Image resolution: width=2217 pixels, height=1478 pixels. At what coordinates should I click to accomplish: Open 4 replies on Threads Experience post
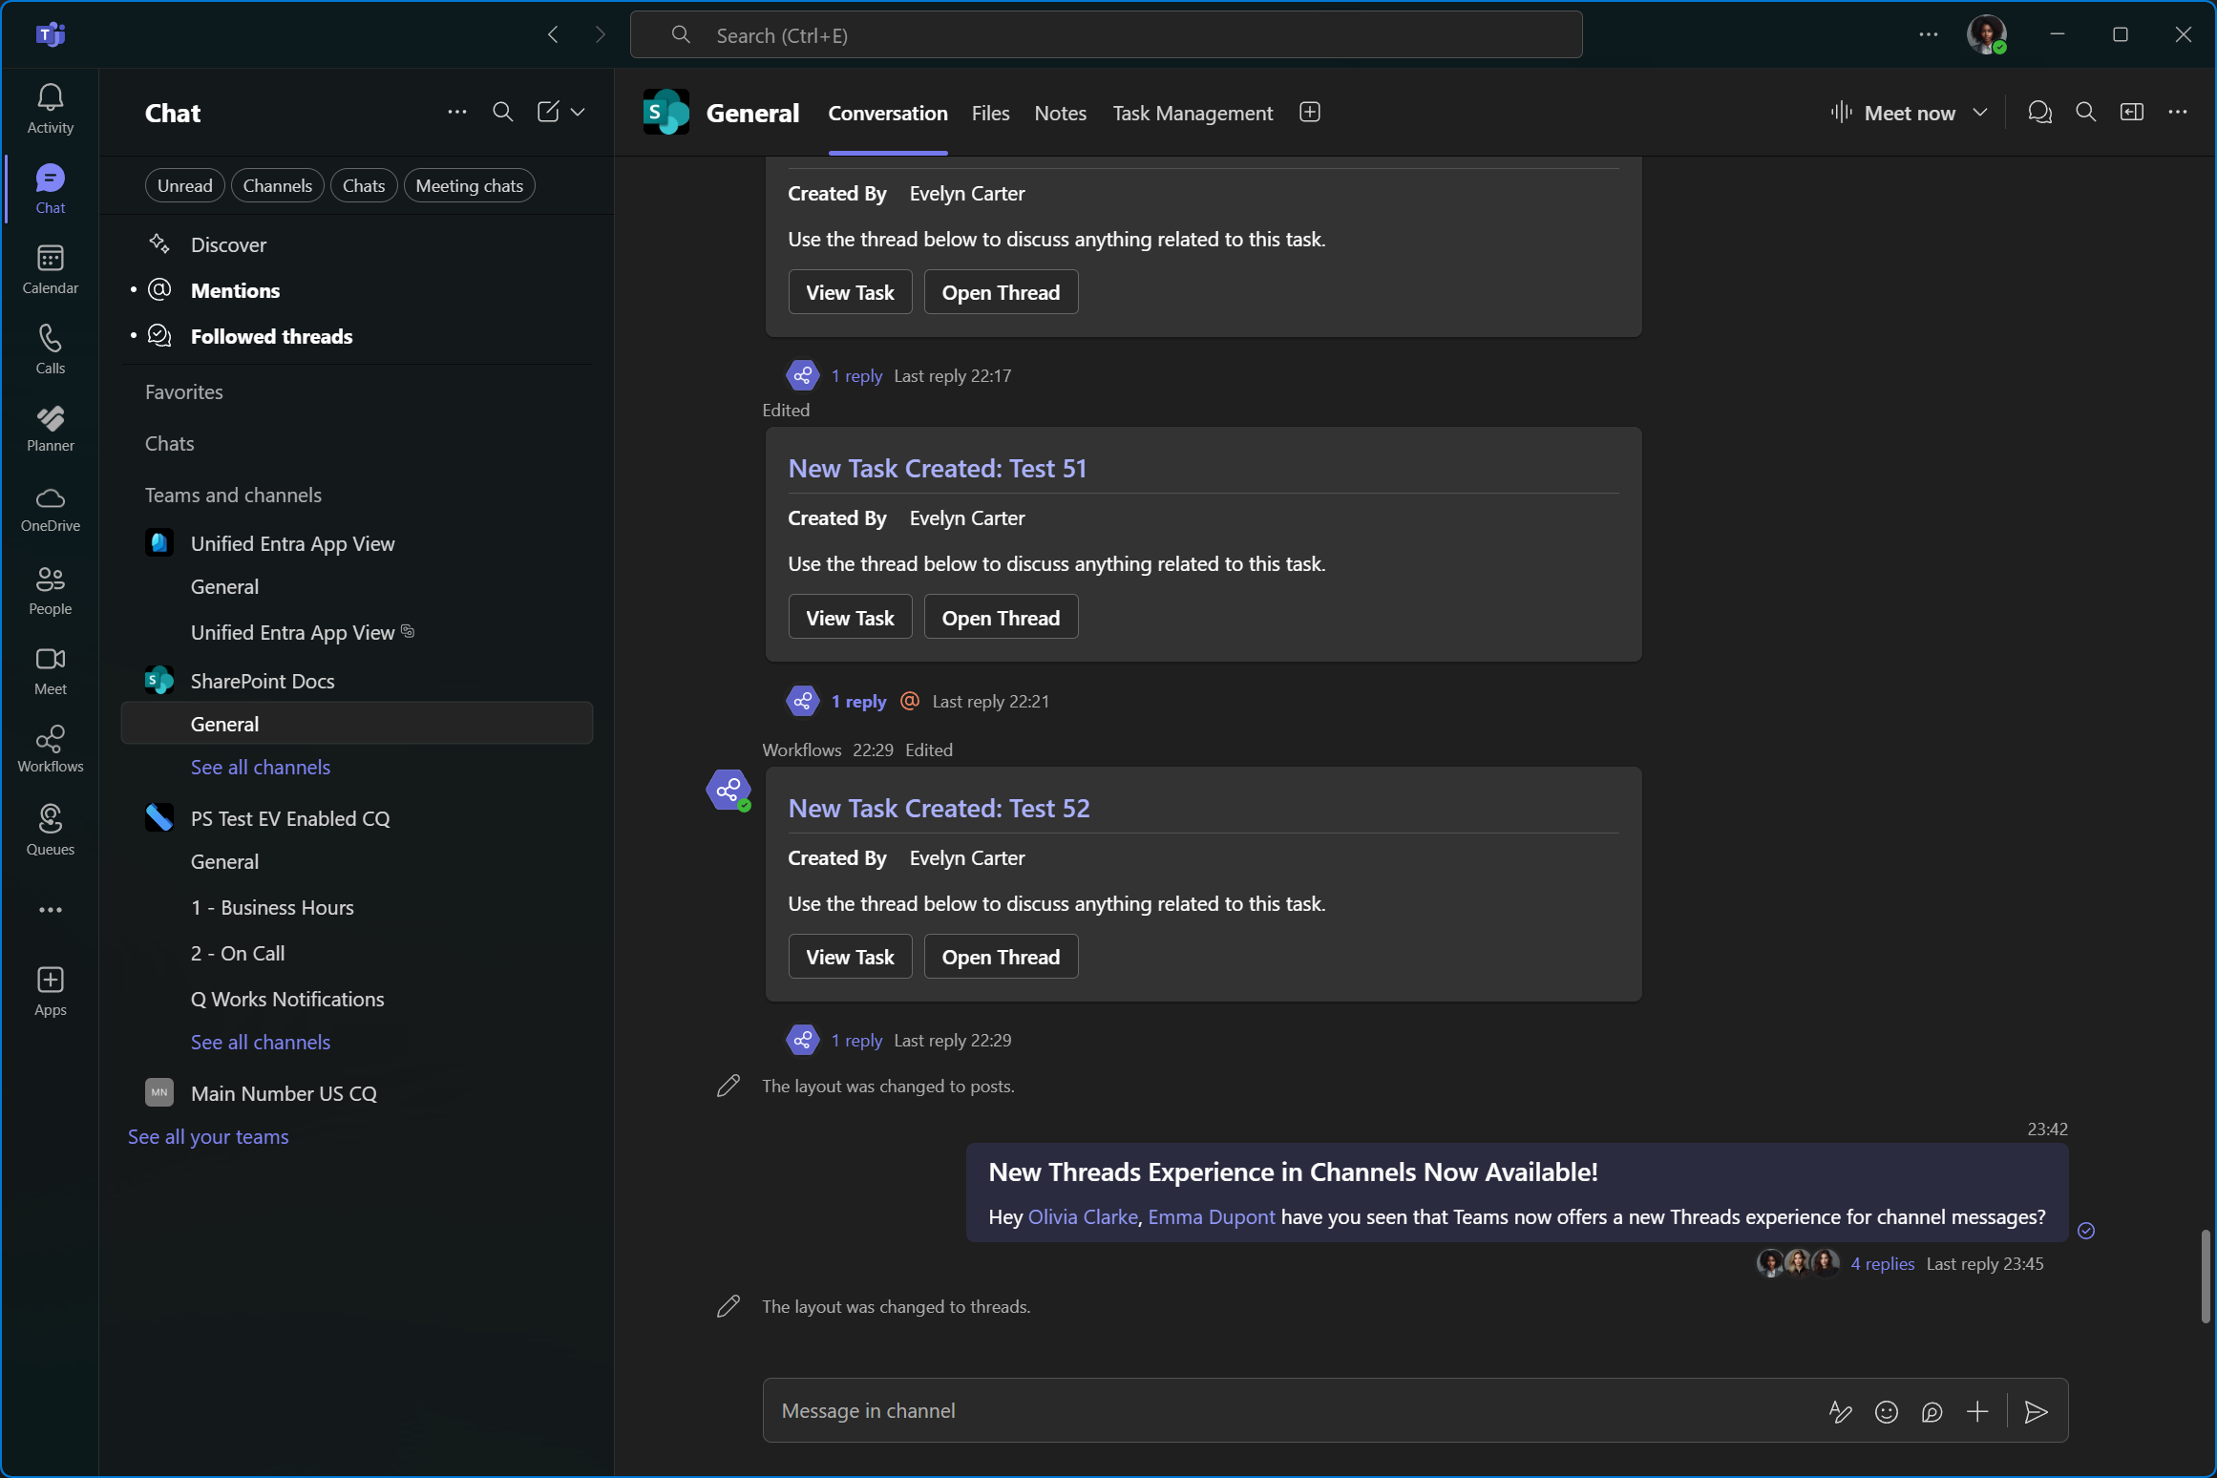click(1882, 1263)
